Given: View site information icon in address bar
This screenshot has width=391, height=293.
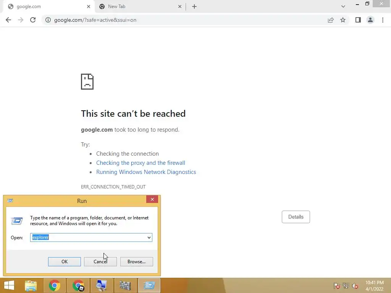Looking at the screenshot, I should tap(48, 20).
